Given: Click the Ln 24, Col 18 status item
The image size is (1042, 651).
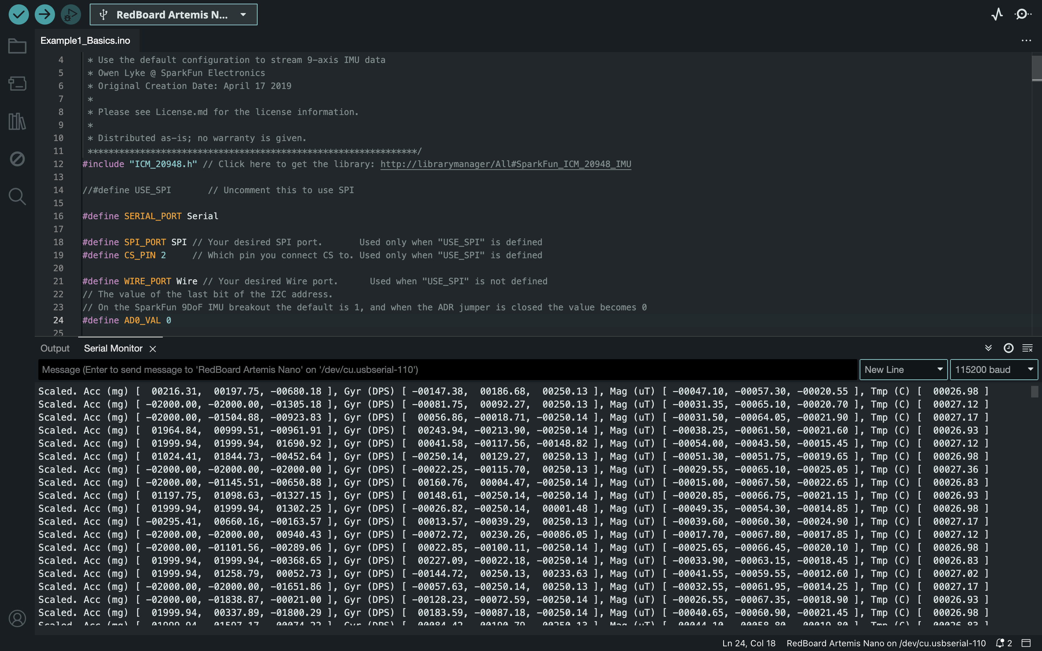Looking at the screenshot, I should tap(749, 643).
